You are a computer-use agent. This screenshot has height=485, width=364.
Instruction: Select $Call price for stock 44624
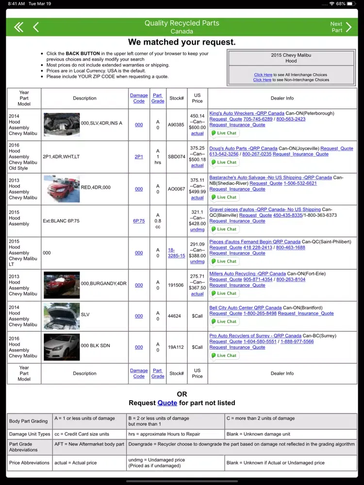197,316
